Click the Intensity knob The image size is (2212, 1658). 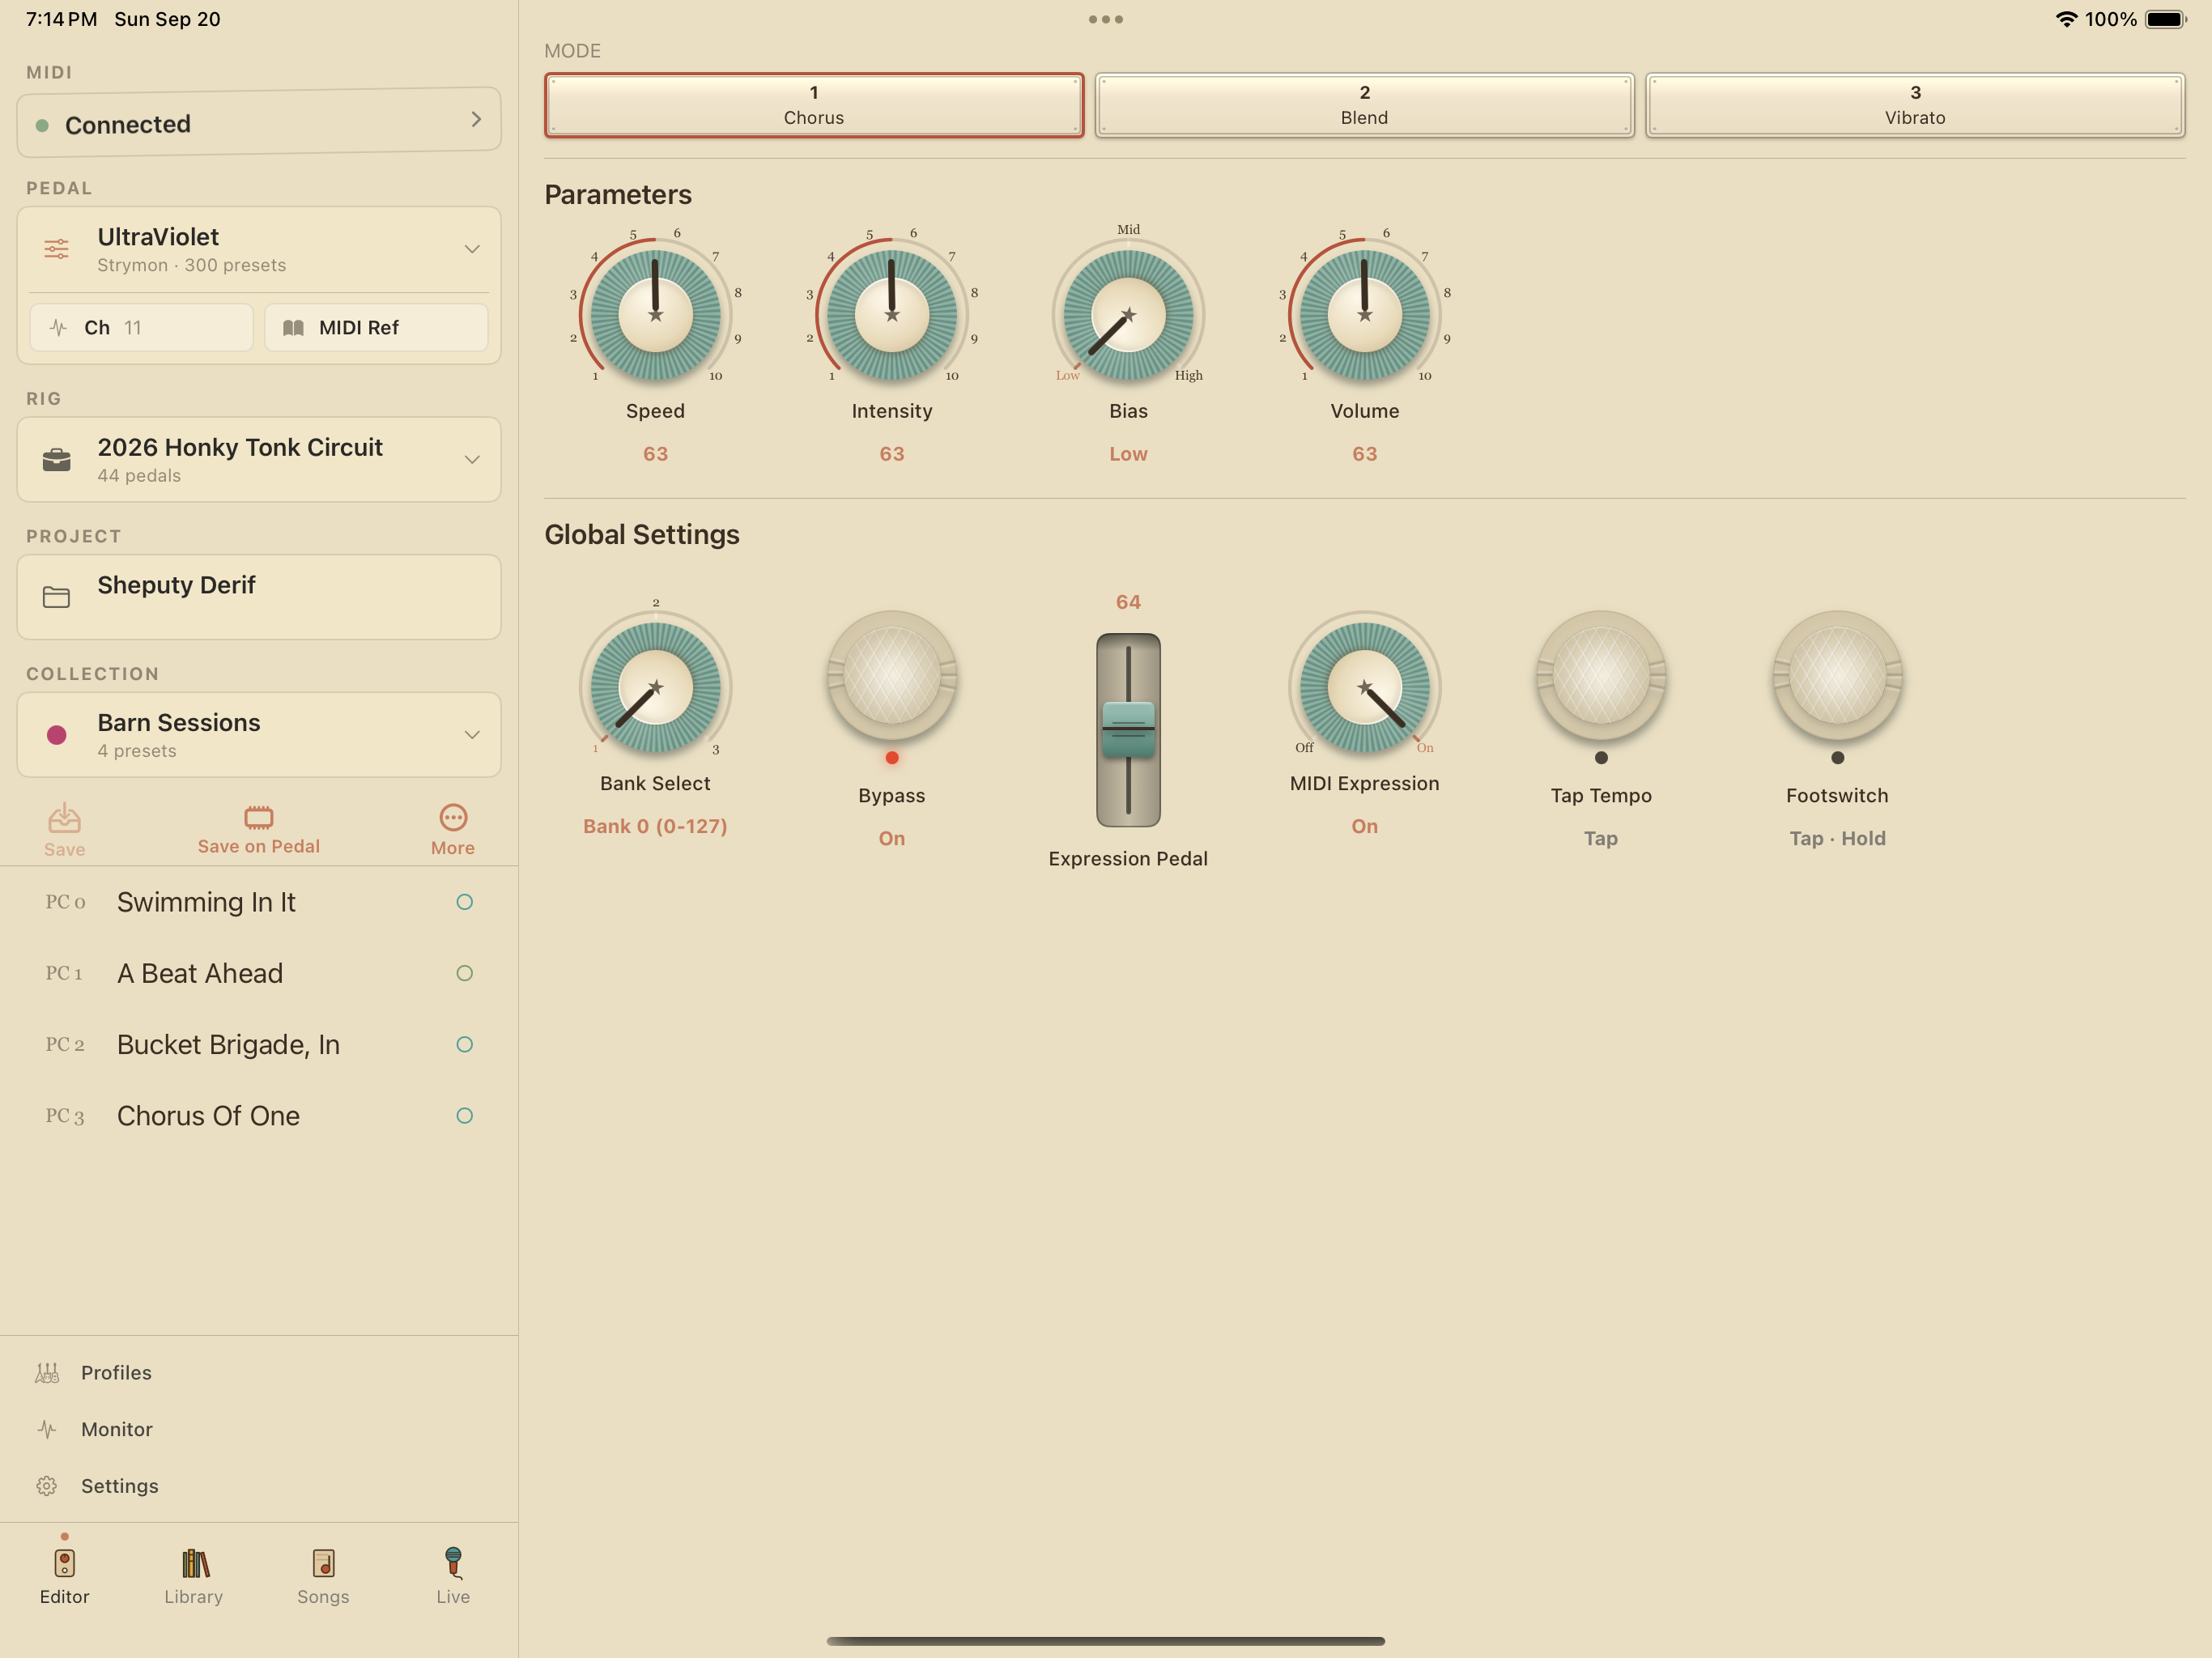pos(891,315)
